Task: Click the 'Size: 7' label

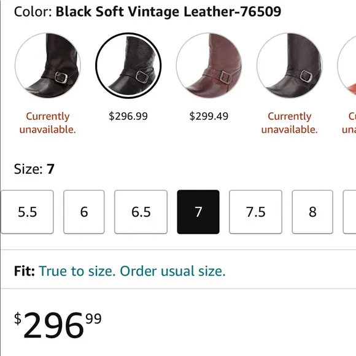Action: tap(34, 169)
